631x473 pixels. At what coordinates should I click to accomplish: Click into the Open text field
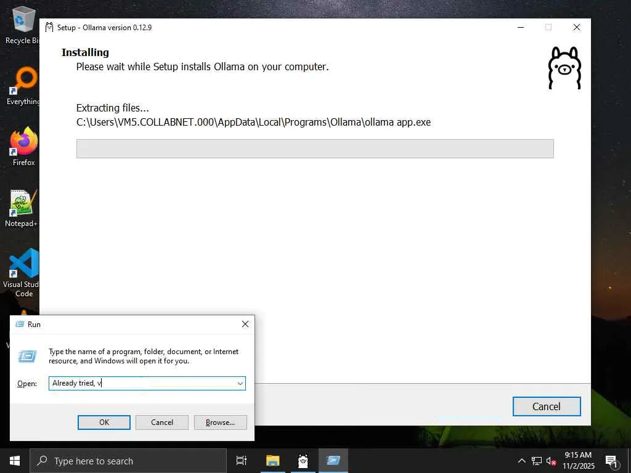point(142,383)
